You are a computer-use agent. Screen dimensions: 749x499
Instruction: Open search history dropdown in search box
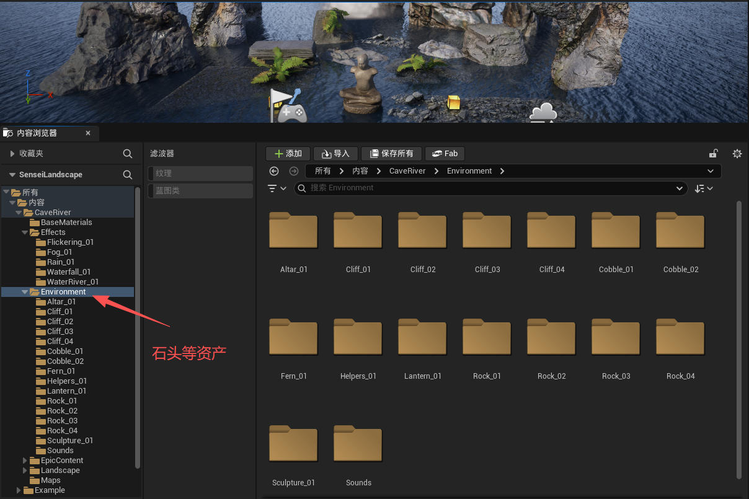pos(679,188)
